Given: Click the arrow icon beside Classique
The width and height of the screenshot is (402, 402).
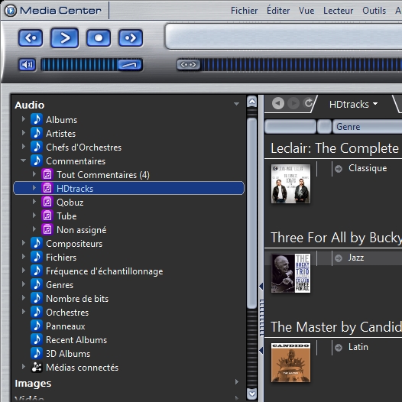Looking at the screenshot, I should coord(339,169).
